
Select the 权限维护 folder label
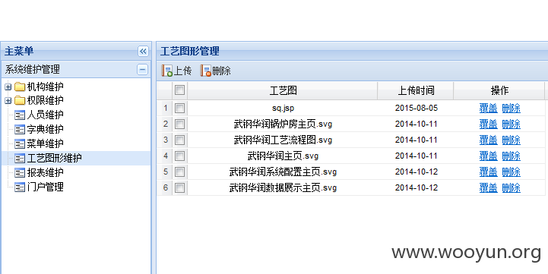click(45, 100)
